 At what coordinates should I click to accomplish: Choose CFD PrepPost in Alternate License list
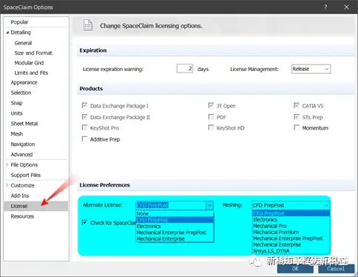175,220
